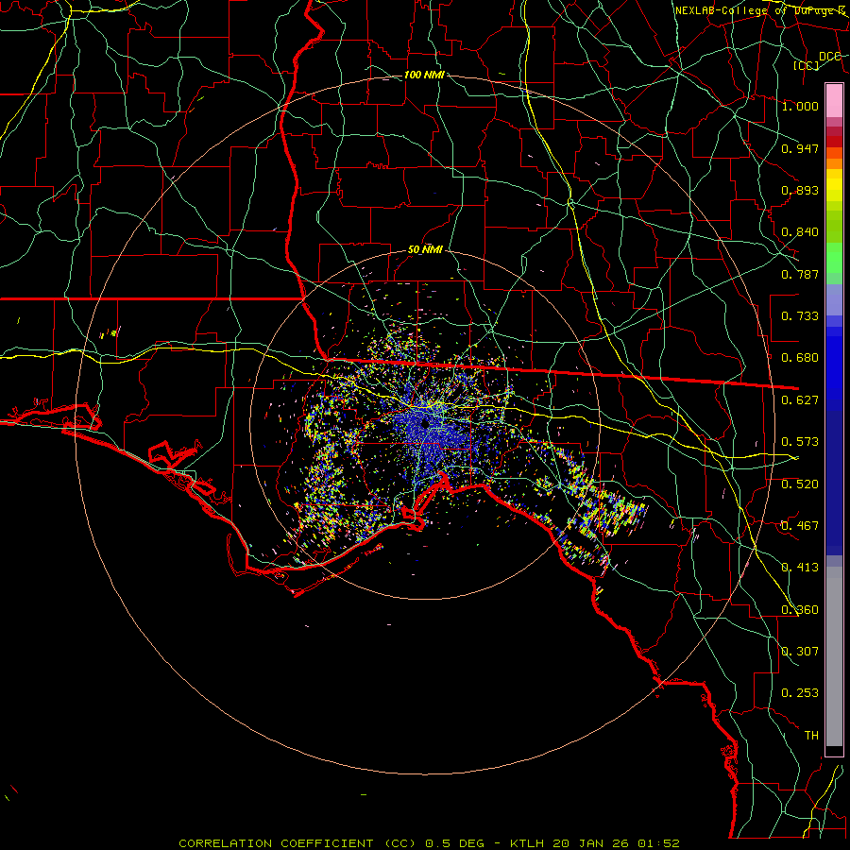The image size is (850, 850).
Task: Click the 20 JAN 26 date text
Action: [x=590, y=843]
